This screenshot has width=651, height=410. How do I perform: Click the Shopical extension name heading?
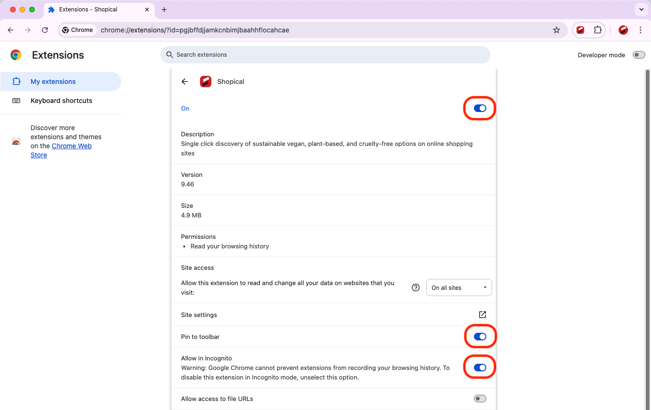pos(231,82)
